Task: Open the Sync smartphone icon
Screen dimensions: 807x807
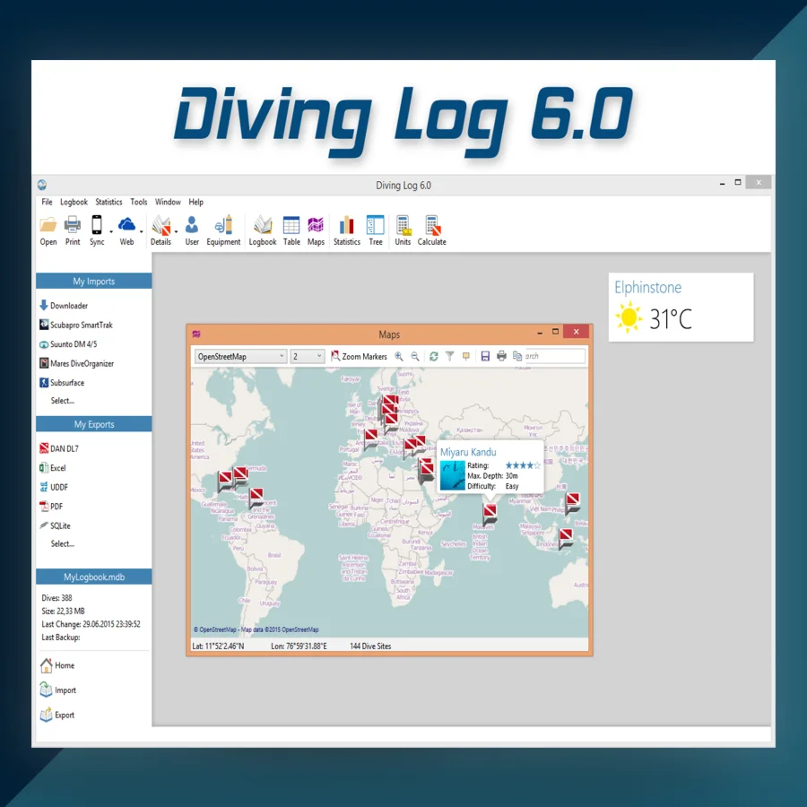Action: (x=96, y=226)
